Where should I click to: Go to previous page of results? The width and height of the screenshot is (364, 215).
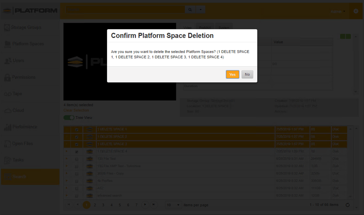coord(77,205)
